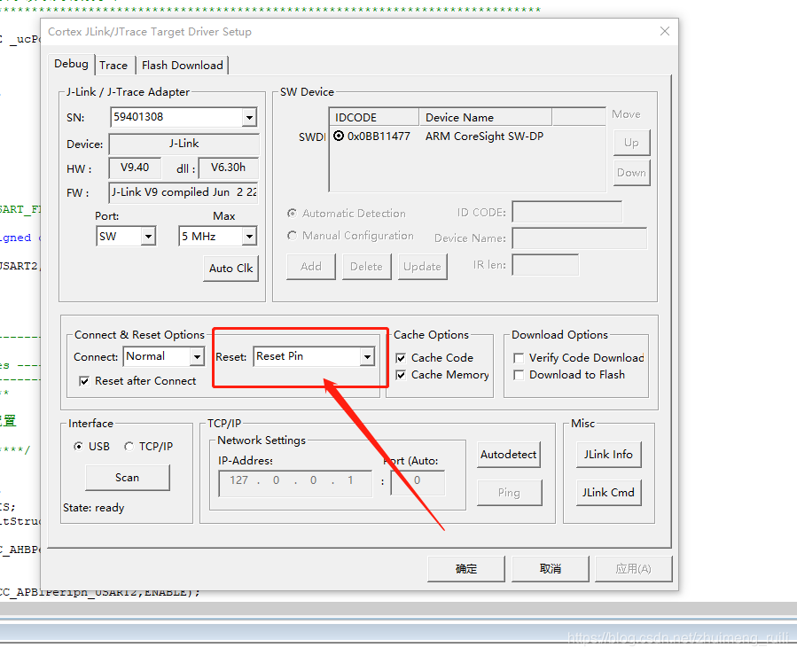Click the IR len input field

(545, 265)
